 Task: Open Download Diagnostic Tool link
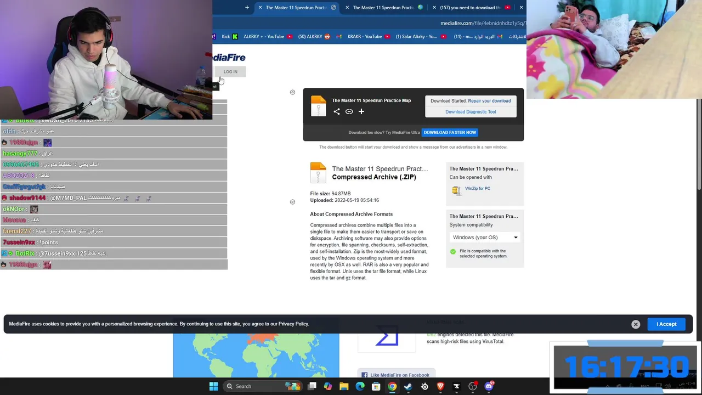(471, 112)
